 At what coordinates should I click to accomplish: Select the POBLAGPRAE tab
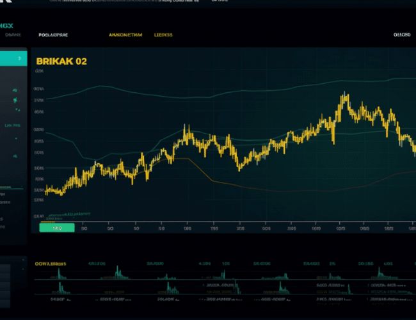(53, 36)
